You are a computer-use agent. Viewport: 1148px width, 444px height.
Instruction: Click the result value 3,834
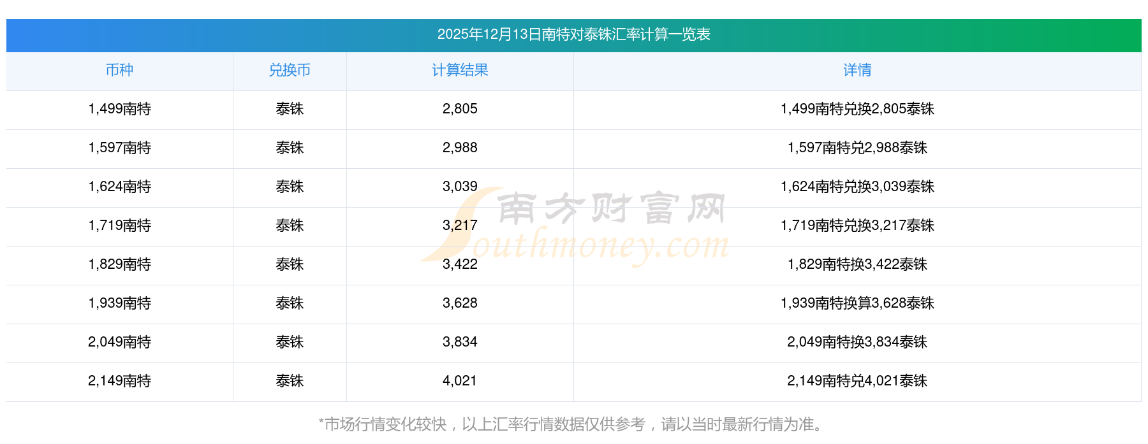pos(460,342)
